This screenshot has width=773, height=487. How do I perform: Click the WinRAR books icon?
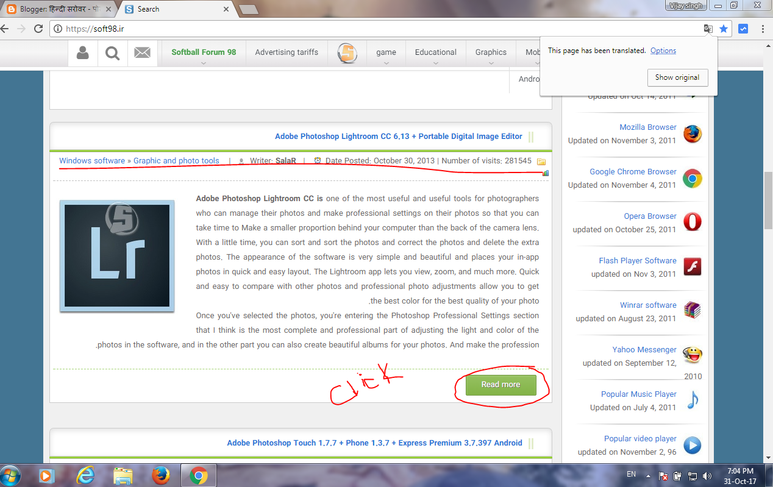coord(692,311)
